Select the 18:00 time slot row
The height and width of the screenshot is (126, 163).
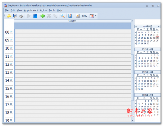[73, 112]
